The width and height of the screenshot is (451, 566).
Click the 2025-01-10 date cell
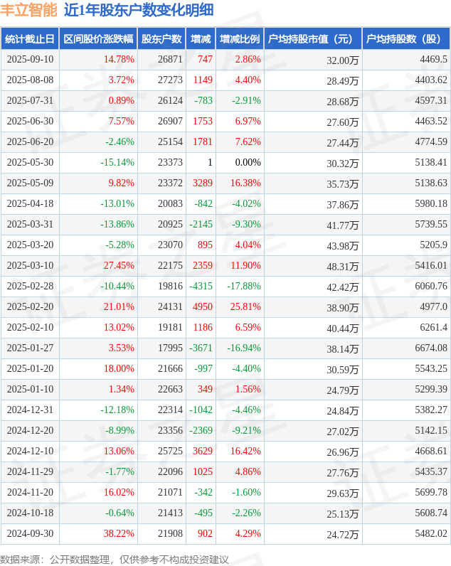[30, 390]
